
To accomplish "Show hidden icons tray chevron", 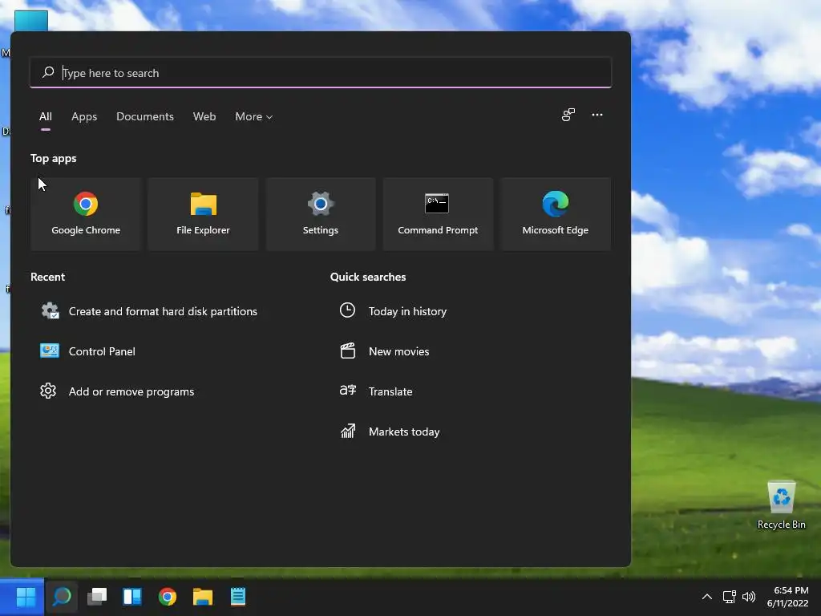I will click(x=707, y=597).
